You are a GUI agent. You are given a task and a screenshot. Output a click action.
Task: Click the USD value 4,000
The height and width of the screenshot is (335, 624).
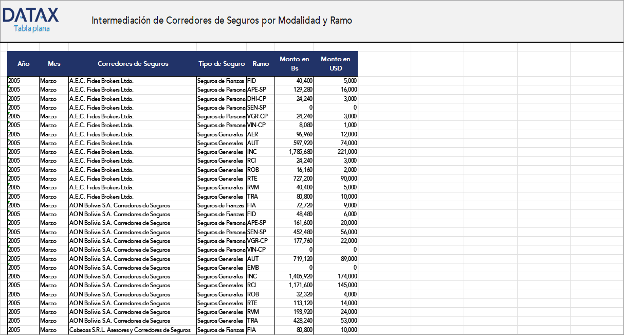click(x=336, y=294)
